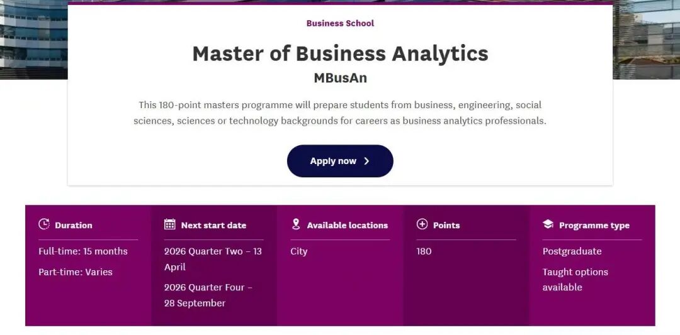Screen dimensions: 680x335
Task: Click the chevron arrow inside Apply now
Action: pos(366,161)
